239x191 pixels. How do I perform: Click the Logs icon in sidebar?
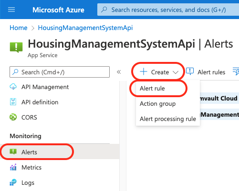coord(13,182)
